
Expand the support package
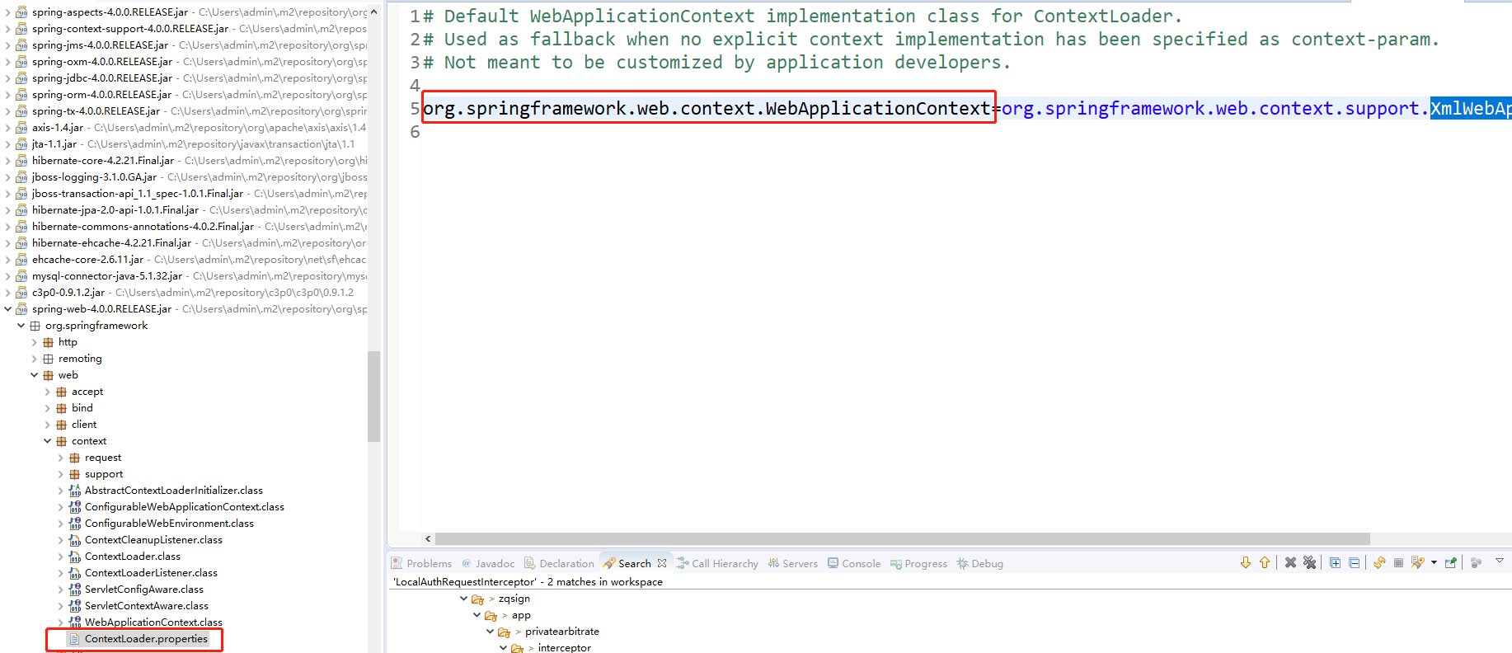61,474
